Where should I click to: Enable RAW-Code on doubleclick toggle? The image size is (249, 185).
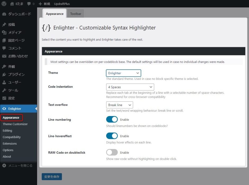112,152
